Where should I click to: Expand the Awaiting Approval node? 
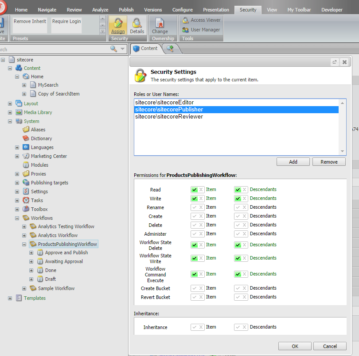click(31, 261)
